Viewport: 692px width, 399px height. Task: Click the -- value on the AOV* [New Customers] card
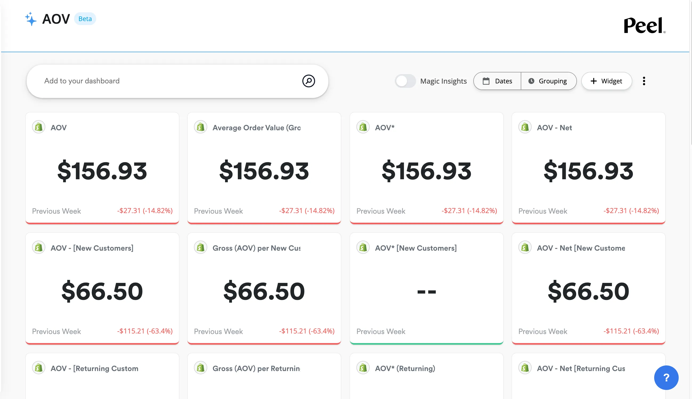(x=426, y=292)
